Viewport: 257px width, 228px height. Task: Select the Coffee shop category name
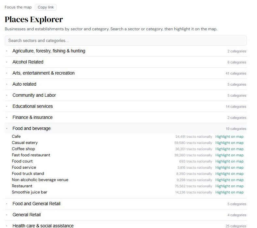coord(23,149)
